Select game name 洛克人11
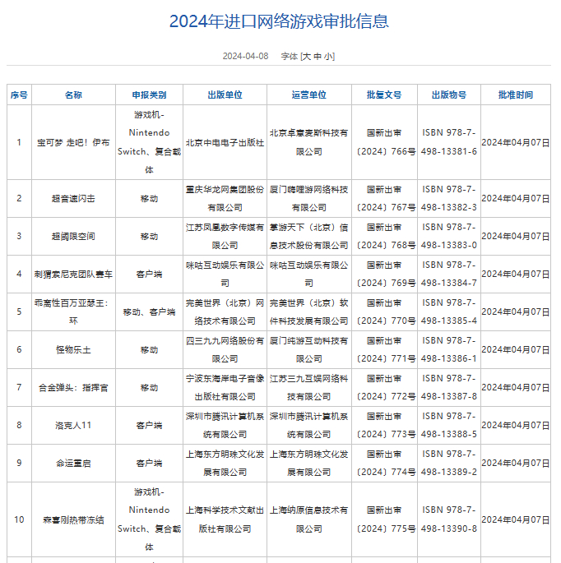This screenshot has height=563, width=561. click(x=73, y=426)
